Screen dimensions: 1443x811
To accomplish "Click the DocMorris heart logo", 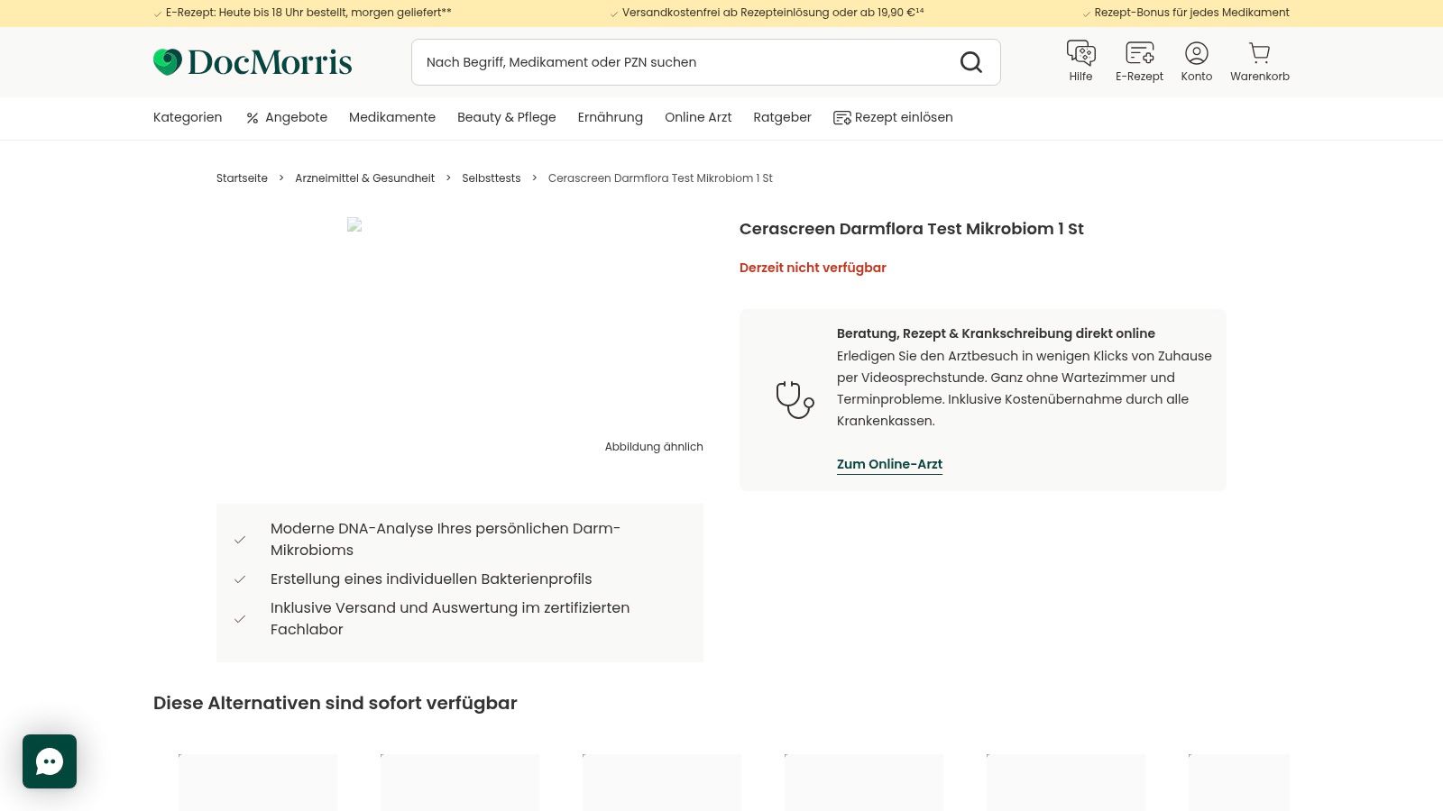I will pos(168,61).
